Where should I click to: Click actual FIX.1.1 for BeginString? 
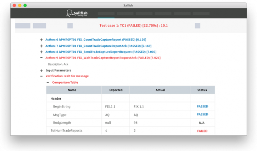point(138,106)
